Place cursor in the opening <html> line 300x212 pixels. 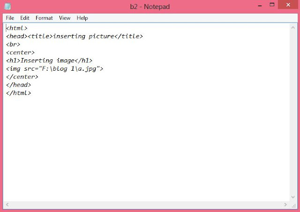pos(17,28)
